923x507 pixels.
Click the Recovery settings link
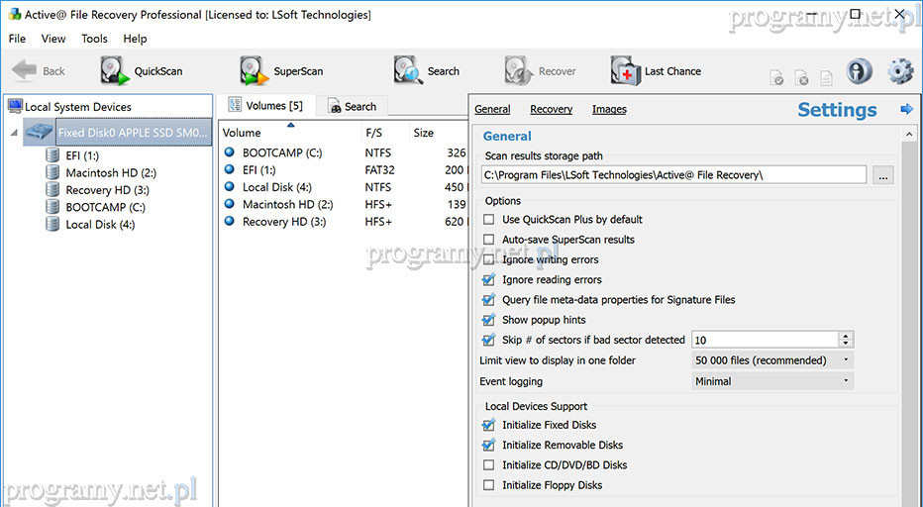coord(551,110)
